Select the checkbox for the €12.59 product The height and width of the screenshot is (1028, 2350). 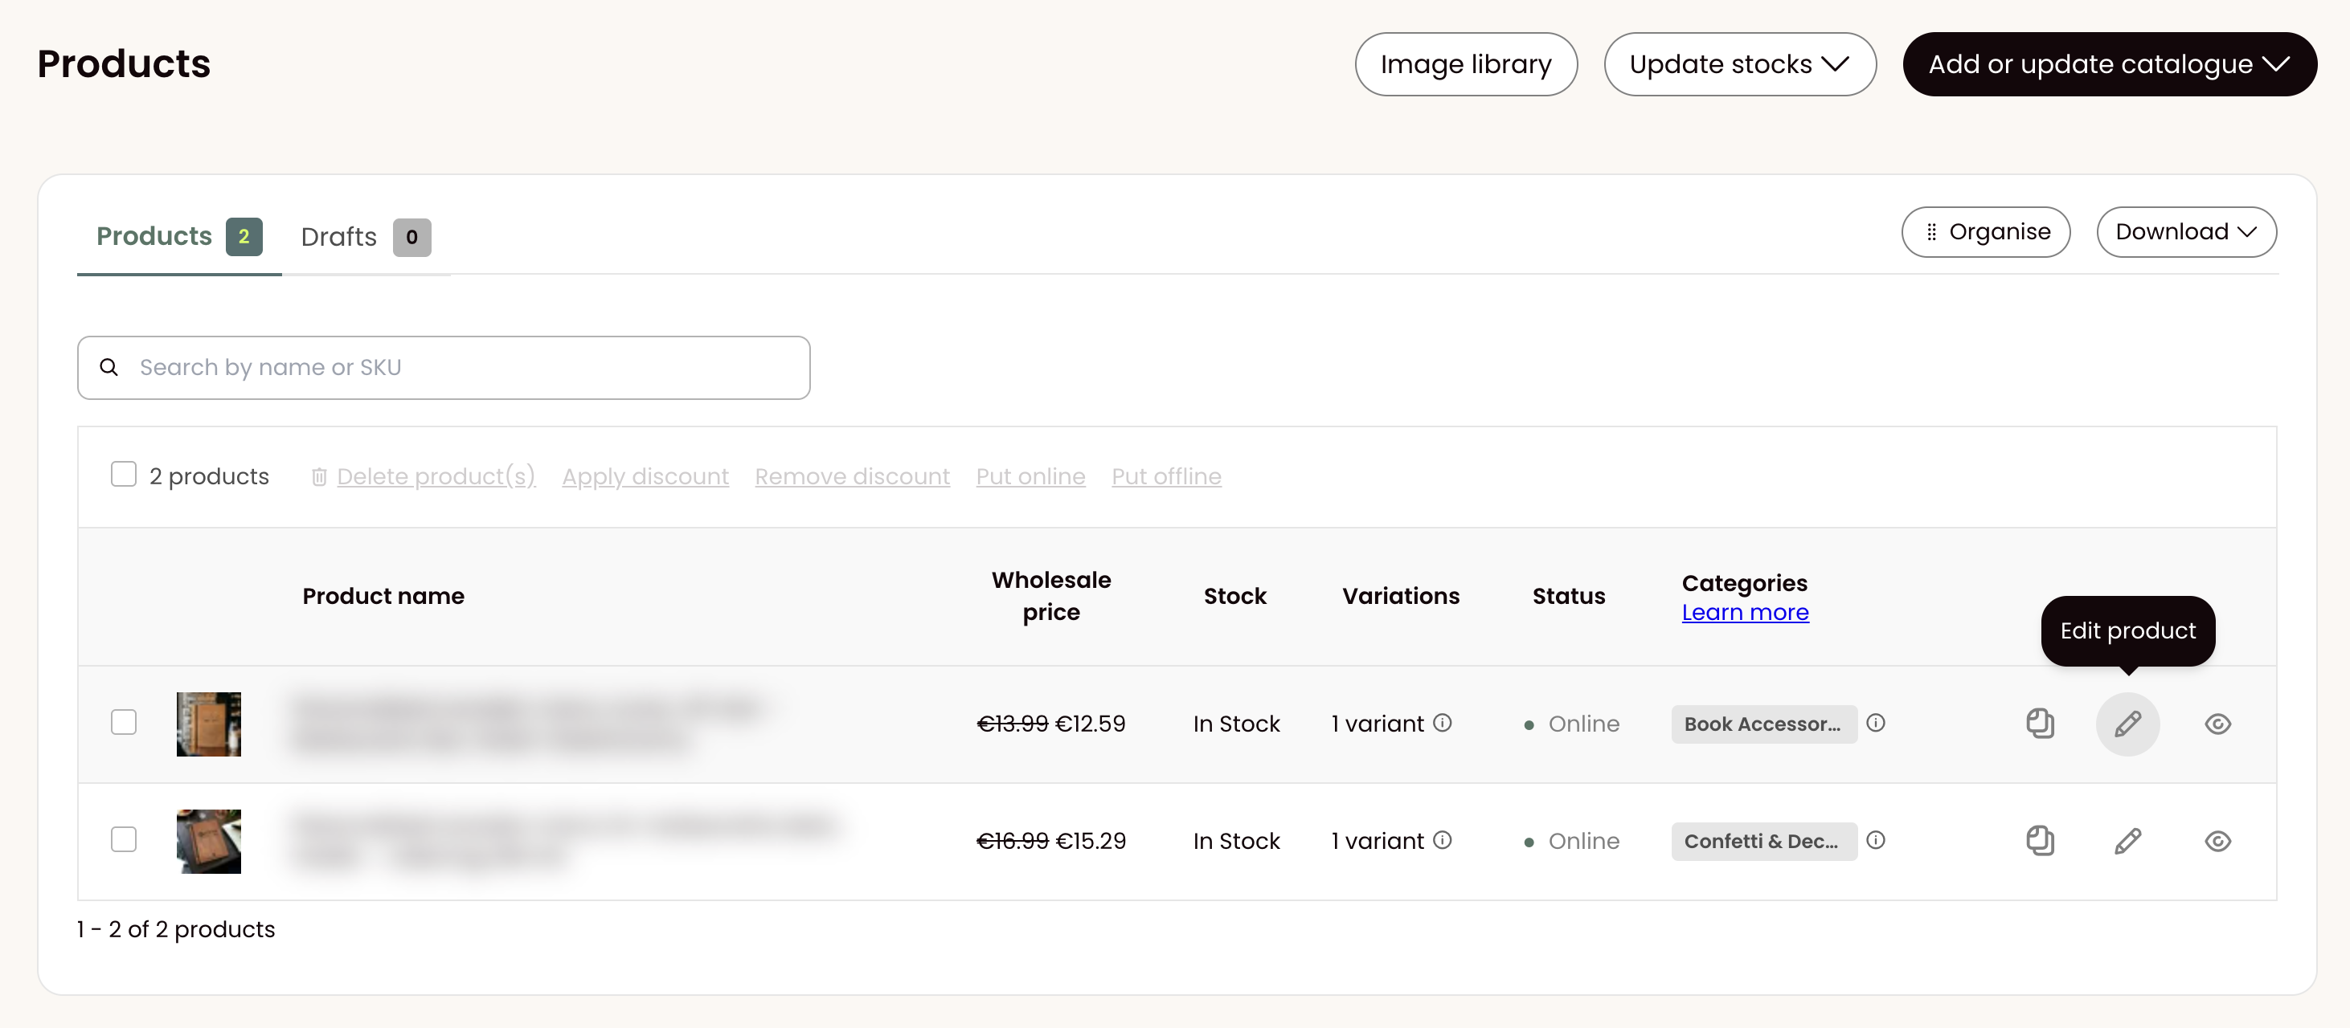tap(123, 723)
